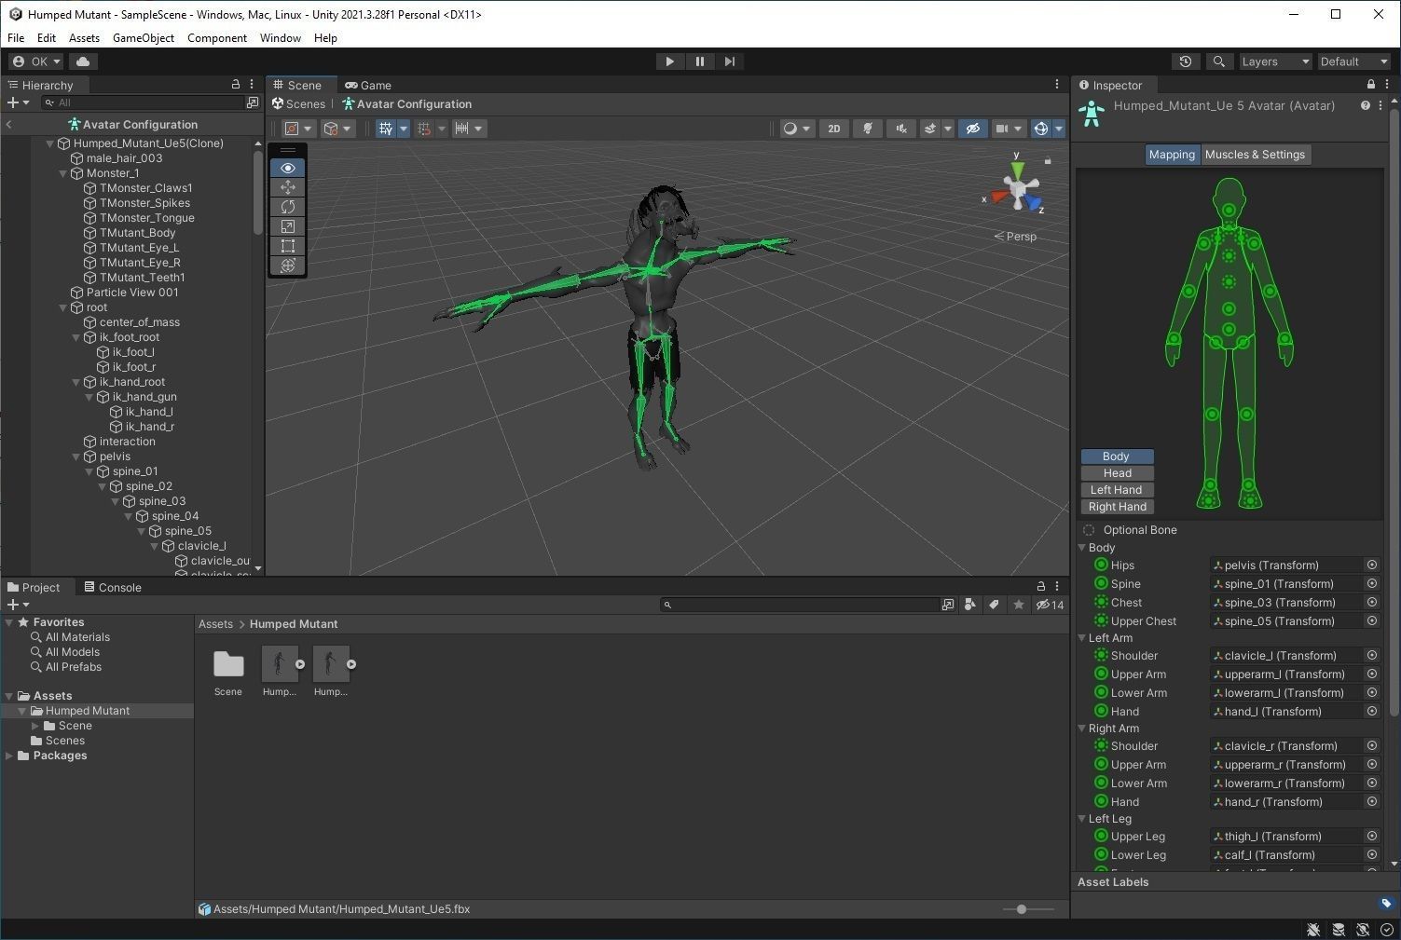The image size is (1401, 940).
Task: Open the File menu
Action: (x=16, y=38)
